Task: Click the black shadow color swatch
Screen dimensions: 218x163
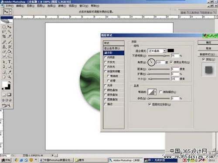Action: tap(170, 50)
